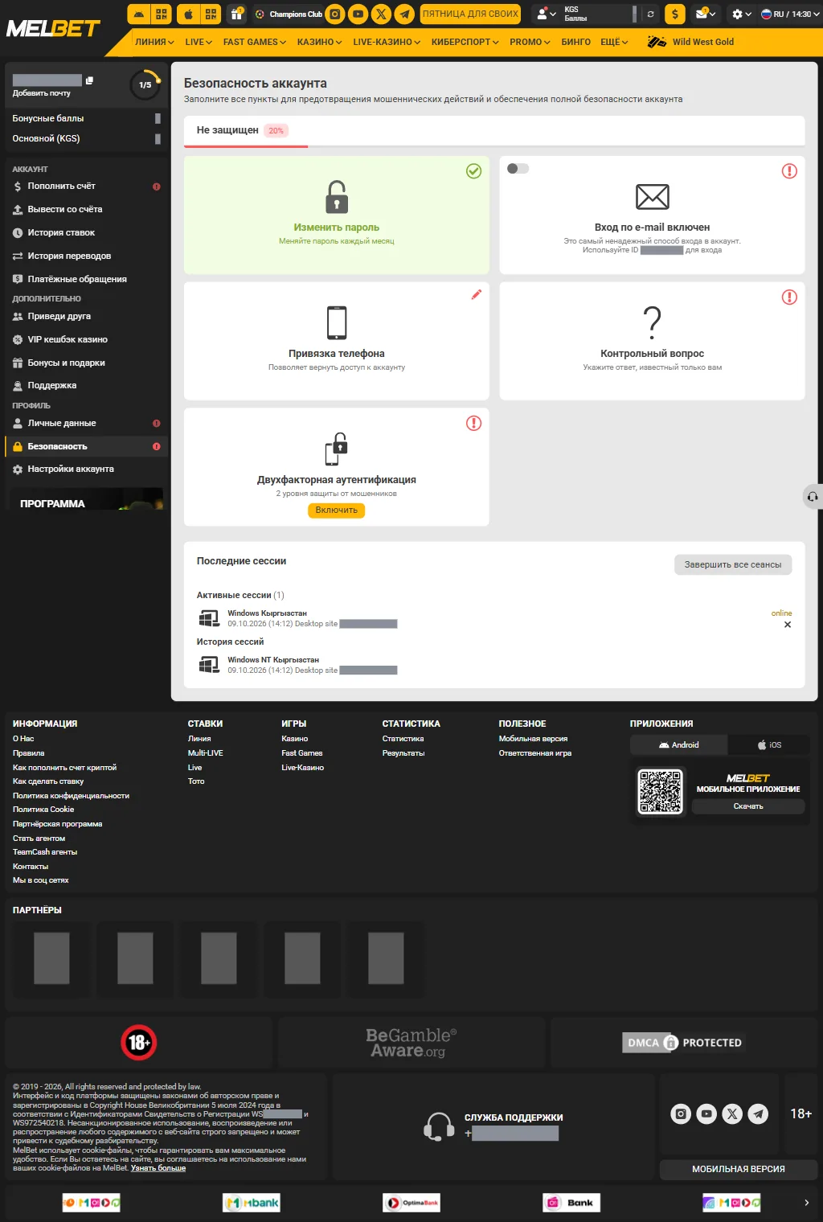Image resolution: width=823 pixels, height=1222 pixels.
Task: Open footer X (Twitter) icon
Action: tap(732, 1113)
